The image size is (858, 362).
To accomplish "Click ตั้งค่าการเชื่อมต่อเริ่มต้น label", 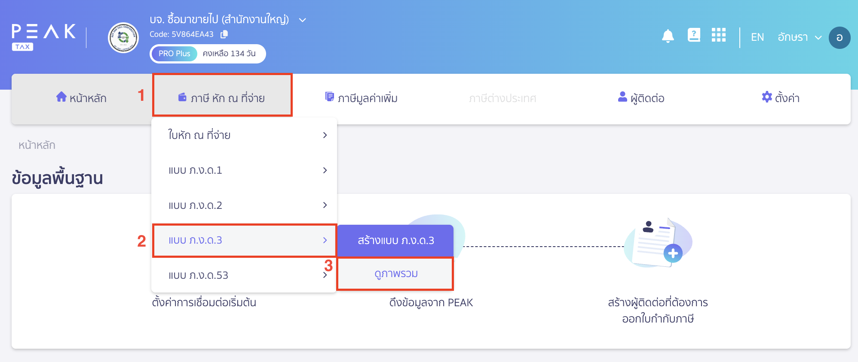I will point(204,303).
